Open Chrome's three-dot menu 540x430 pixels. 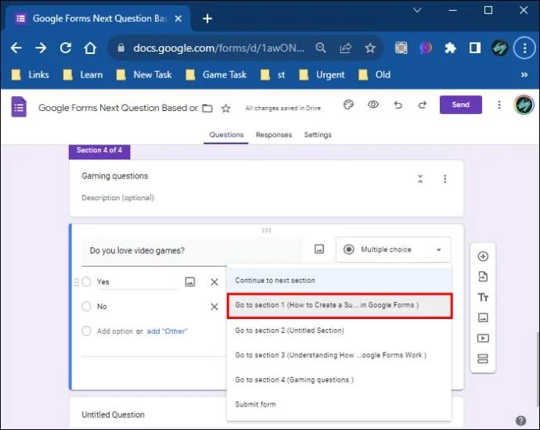(x=524, y=48)
